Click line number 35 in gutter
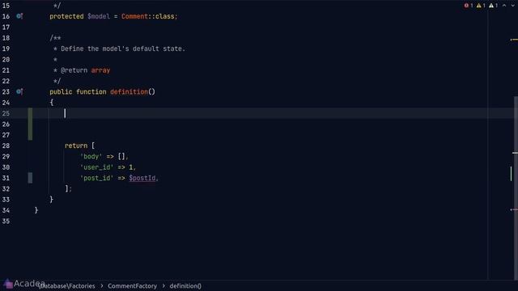 click(6, 221)
